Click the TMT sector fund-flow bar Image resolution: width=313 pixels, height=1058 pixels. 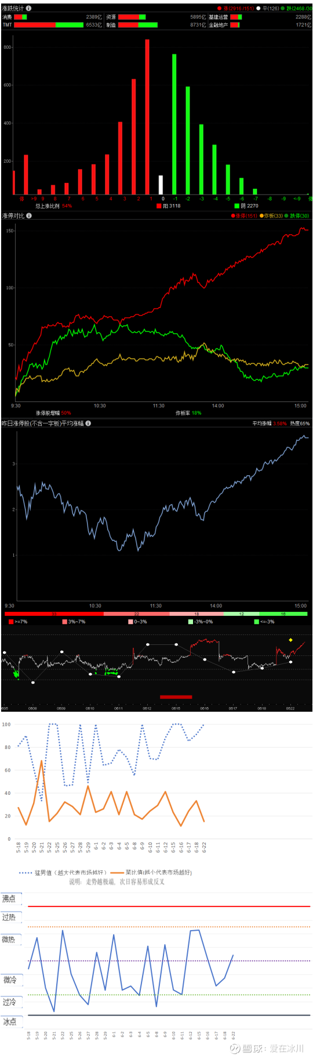(x=49, y=25)
